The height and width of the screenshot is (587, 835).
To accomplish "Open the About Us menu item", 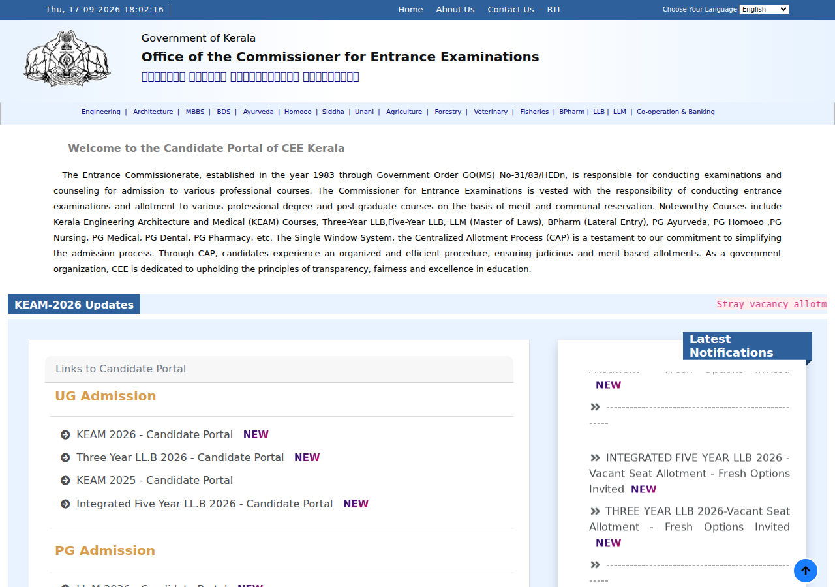I will pyautogui.click(x=455, y=10).
